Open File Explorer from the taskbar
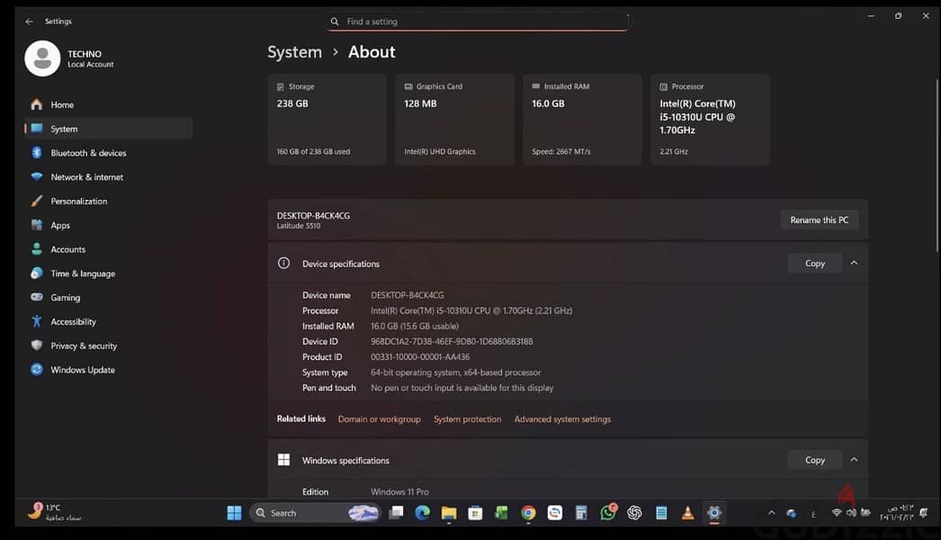 pos(449,513)
